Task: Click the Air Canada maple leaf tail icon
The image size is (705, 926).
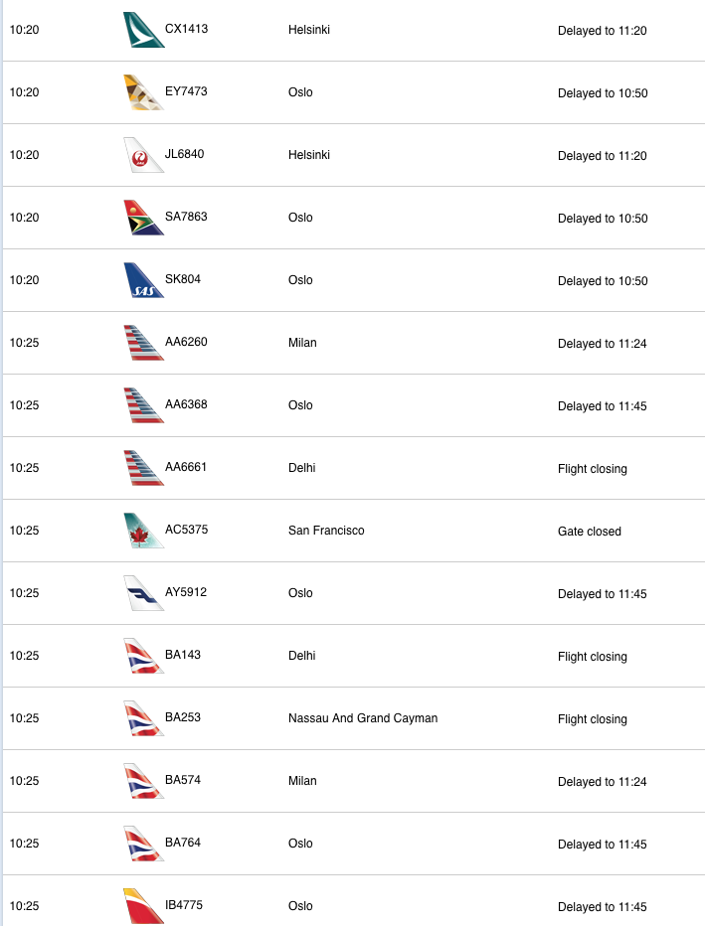Action: pos(143,531)
